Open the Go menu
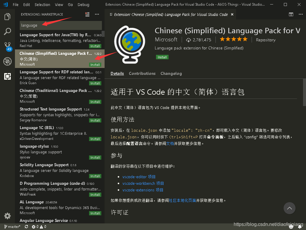Image resolution: width=306 pixels, height=230 pixels. click(x=70, y=4)
